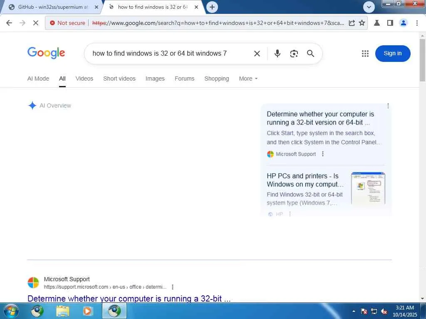This screenshot has height=319, width=426.
Task: Bookmark this page with the star icon
Action: point(362,23)
